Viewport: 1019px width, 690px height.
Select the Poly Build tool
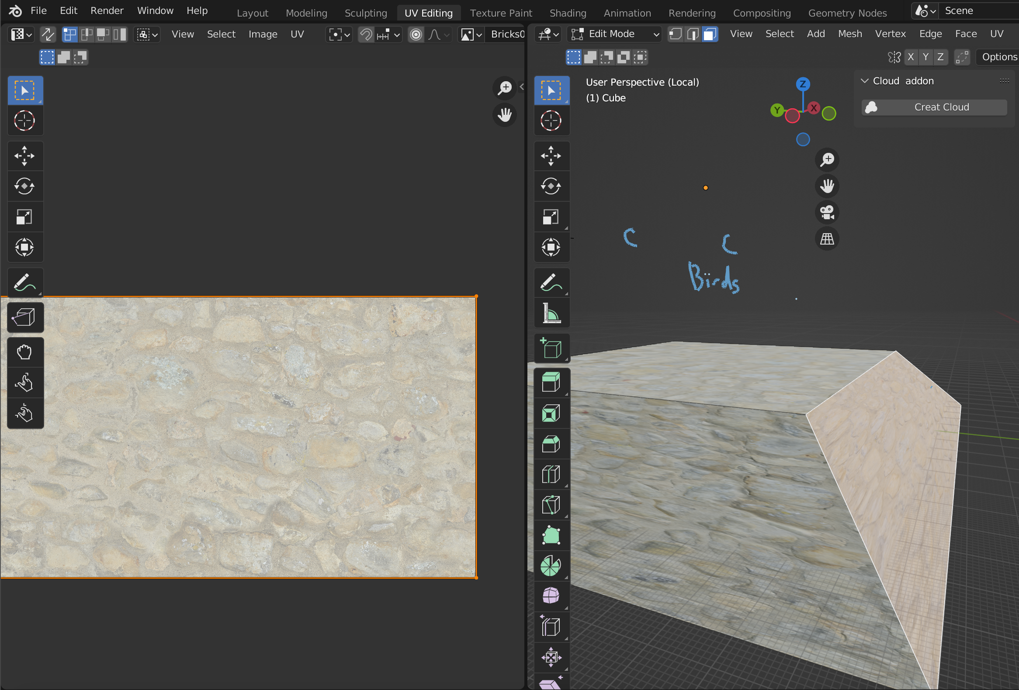pyautogui.click(x=551, y=535)
